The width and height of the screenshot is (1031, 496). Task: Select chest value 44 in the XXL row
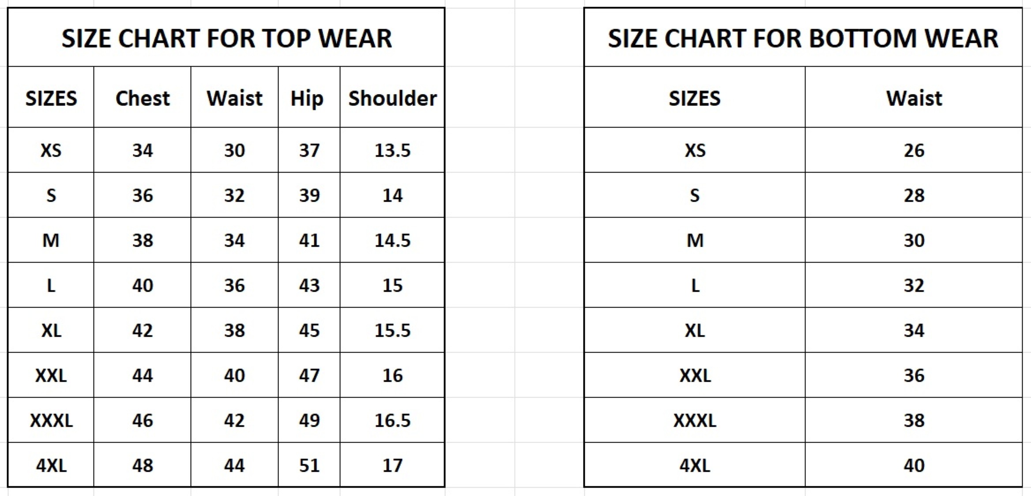143,376
